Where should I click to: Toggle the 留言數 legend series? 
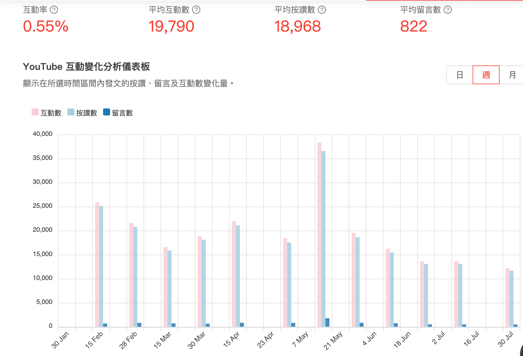(x=118, y=113)
